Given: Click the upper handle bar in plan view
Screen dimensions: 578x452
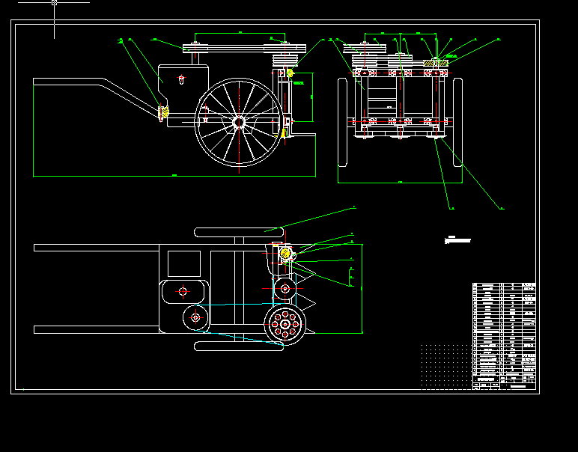Looking at the screenshot, I should (97, 248).
